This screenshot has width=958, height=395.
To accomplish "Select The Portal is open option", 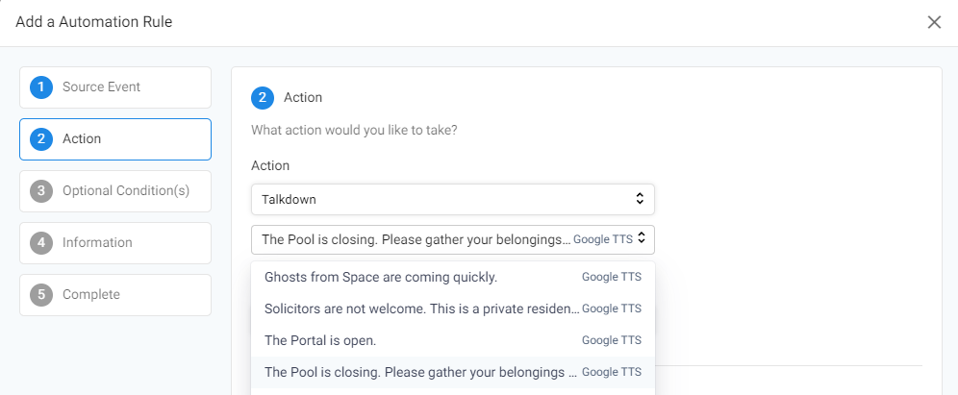I will pos(453,340).
